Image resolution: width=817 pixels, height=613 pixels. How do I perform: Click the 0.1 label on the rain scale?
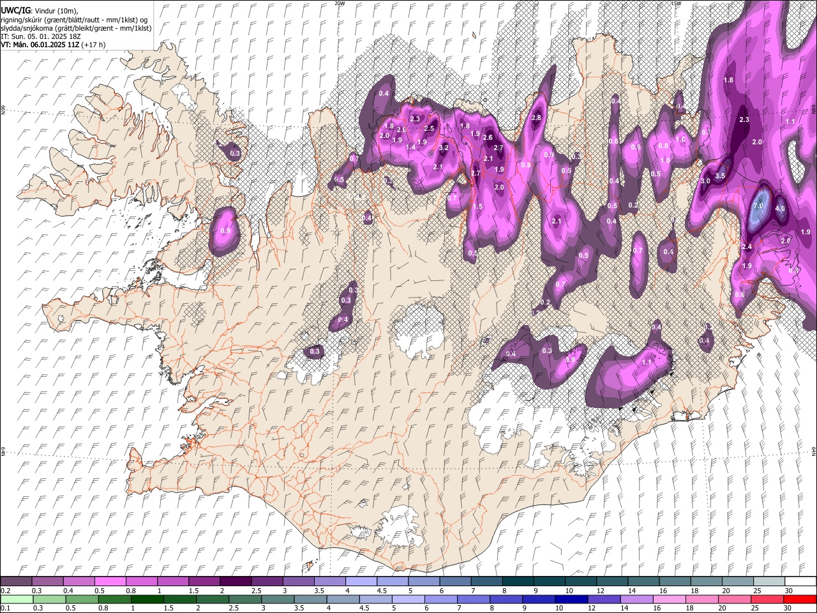(x=5, y=608)
